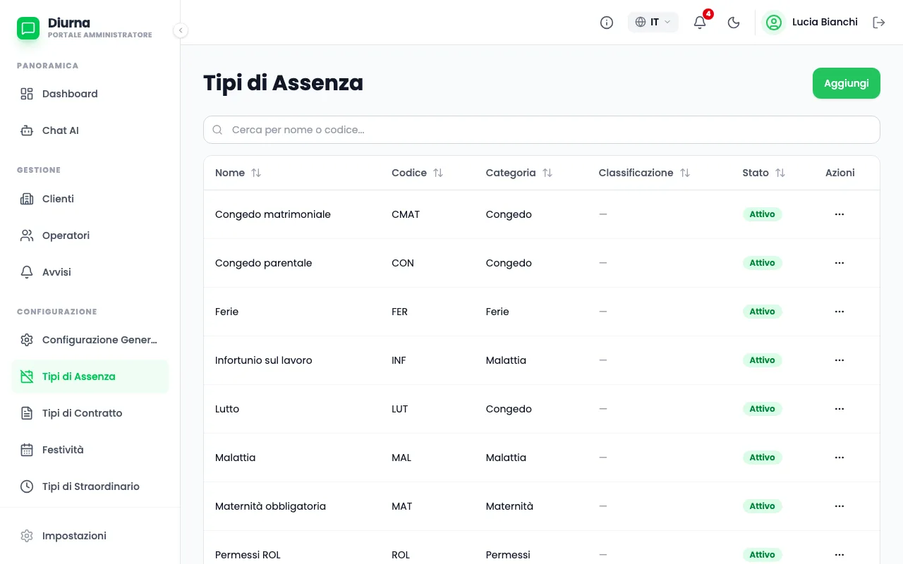Image resolution: width=903 pixels, height=564 pixels.
Task: Select Tipi di Assenza in the sidebar
Action: tap(90, 376)
